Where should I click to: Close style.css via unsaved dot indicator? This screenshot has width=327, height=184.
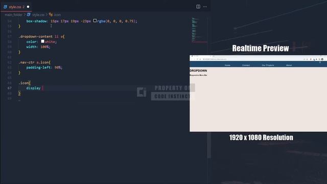(x=28, y=7)
